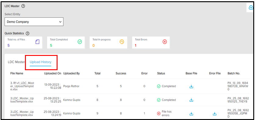The height and width of the screenshot is (120, 256).
Task: Click the Total column header
Action: (x=97, y=74)
